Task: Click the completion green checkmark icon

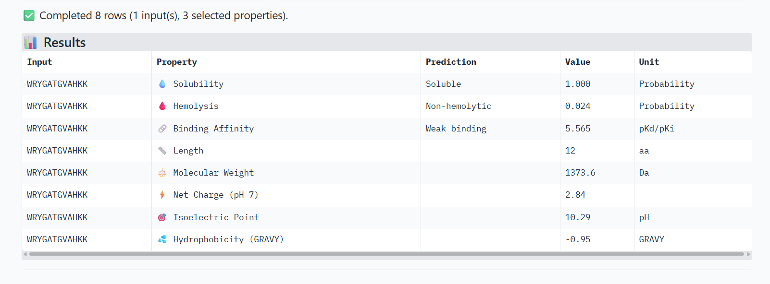Action: point(29,15)
